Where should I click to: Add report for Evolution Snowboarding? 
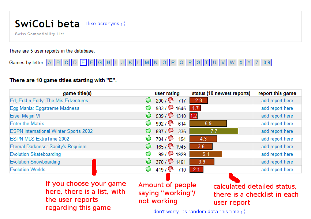tap(277, 162)
